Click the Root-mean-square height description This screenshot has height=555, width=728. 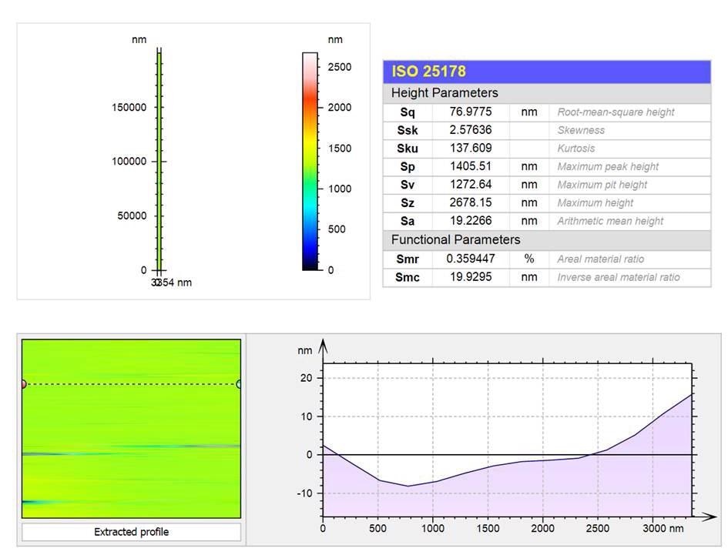click(616, 112)
